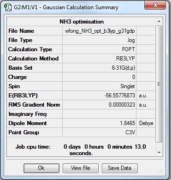Click the charge value '0'

(134, 77)
